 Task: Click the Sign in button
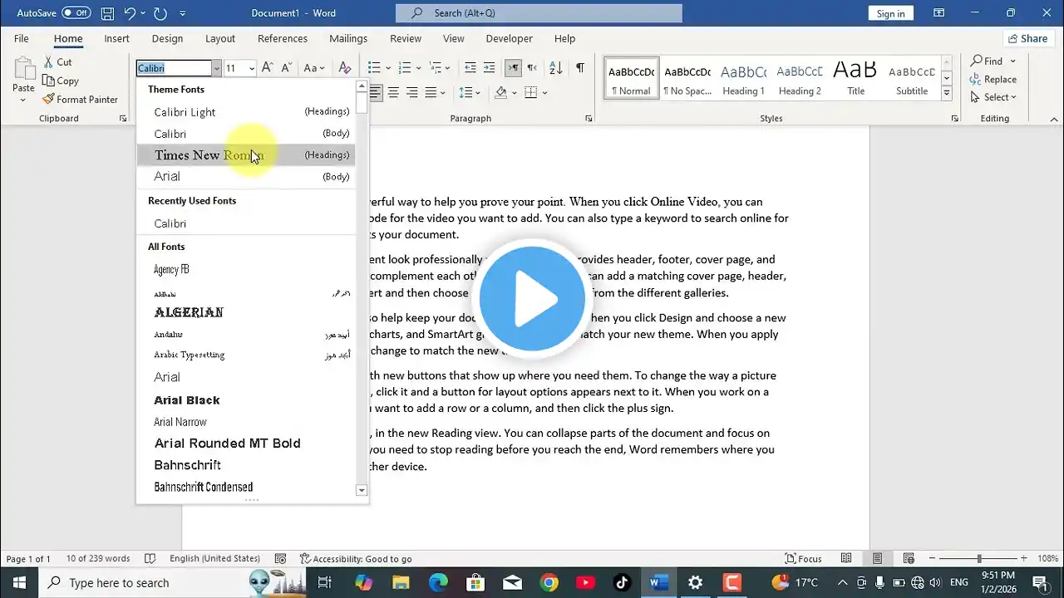(x=890, y=13)
